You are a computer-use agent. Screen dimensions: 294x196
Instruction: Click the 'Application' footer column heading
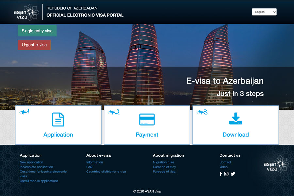(31, 155)
